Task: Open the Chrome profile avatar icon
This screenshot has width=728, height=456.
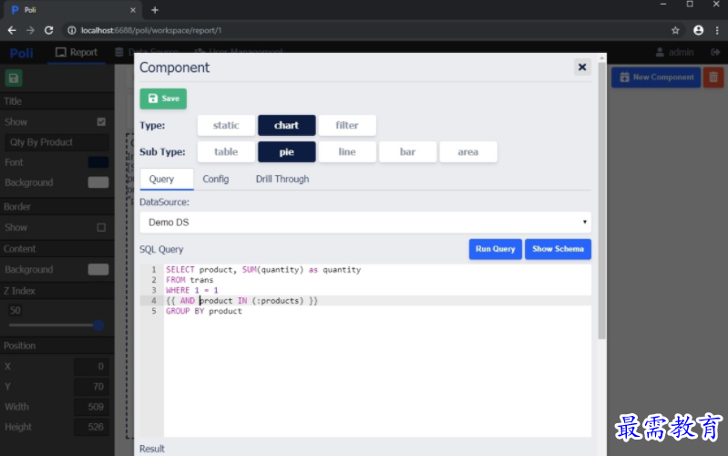Action: pos(698,30)
